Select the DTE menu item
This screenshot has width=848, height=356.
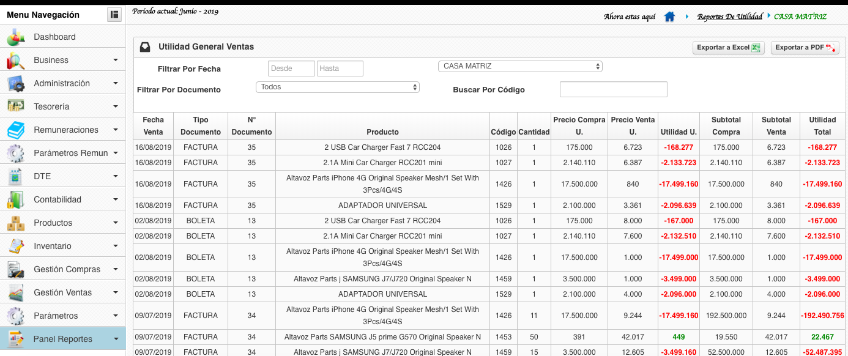42,177
